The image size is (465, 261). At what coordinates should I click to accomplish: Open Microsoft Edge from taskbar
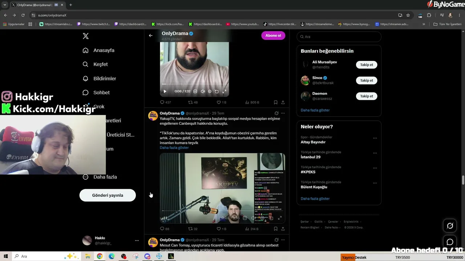[112, 256]
